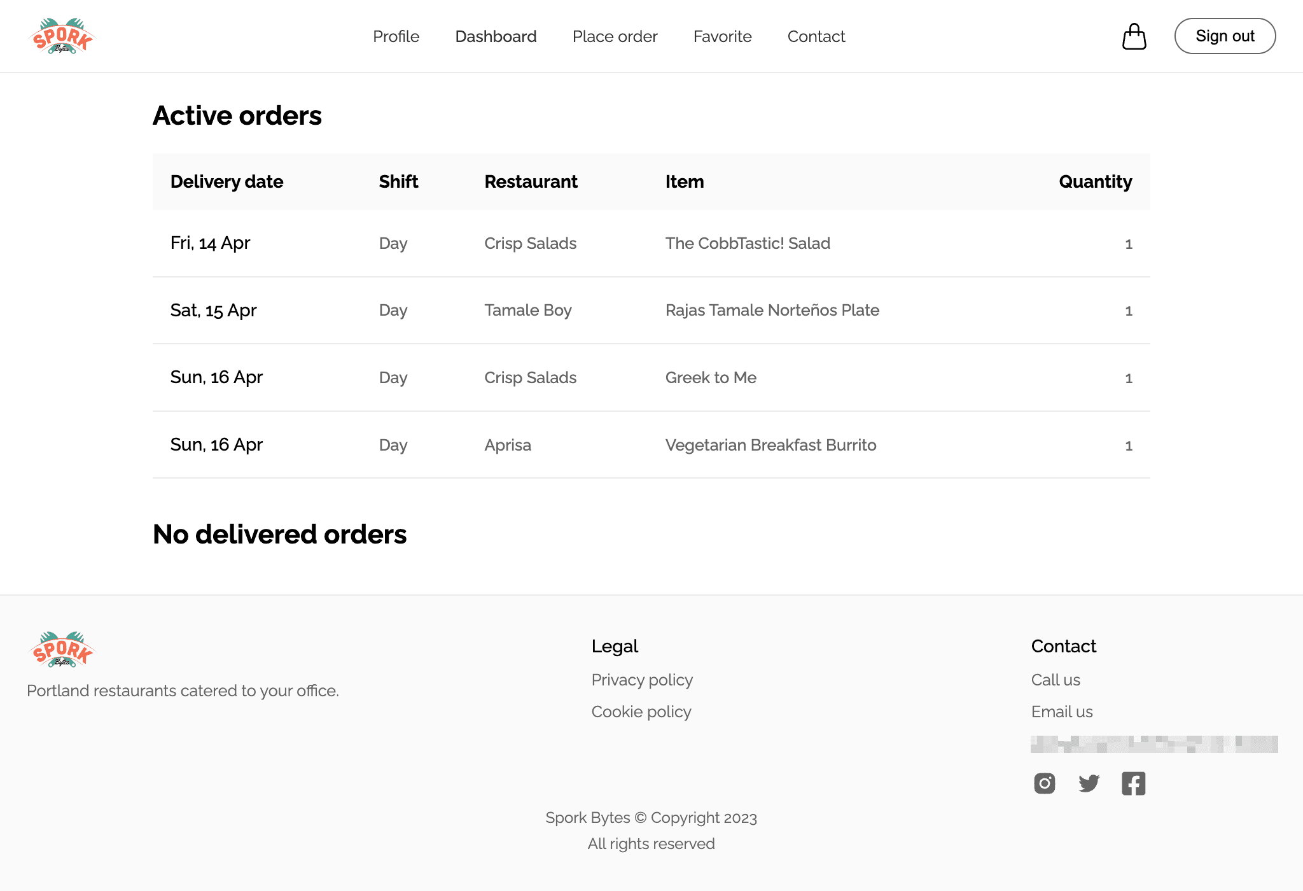1303x891 pixels.
Task: Expand the Place order menu item
Action: 615,36
